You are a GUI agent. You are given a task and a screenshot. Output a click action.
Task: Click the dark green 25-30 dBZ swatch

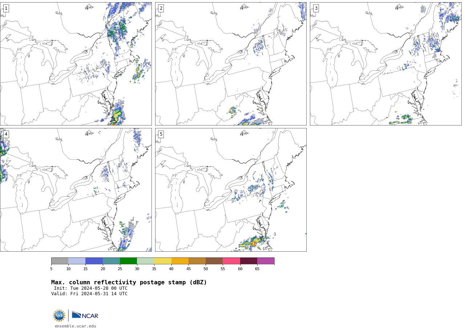pos(128,261)
